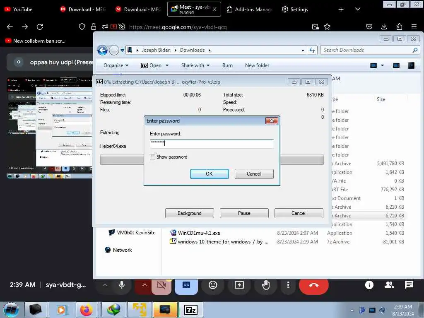424x318 pixels.
Task: Go back in Explorer window
Action: point(102,50)
